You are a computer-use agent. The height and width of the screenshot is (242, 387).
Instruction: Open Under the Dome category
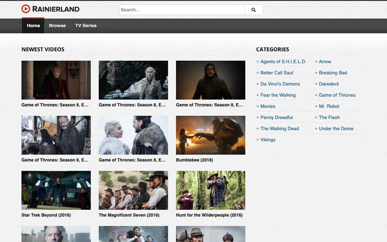point(336,128)
